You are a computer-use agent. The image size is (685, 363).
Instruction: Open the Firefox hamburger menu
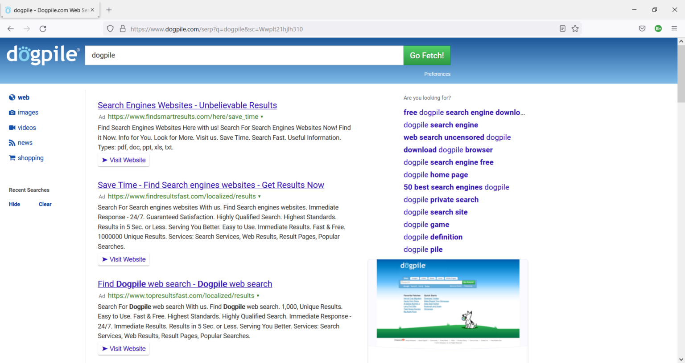(674, 28)
